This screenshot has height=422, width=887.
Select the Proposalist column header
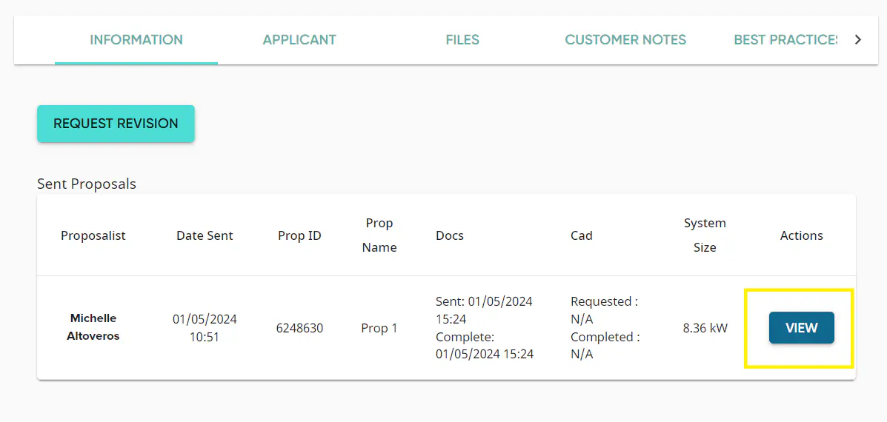click(x=93, y=235)
